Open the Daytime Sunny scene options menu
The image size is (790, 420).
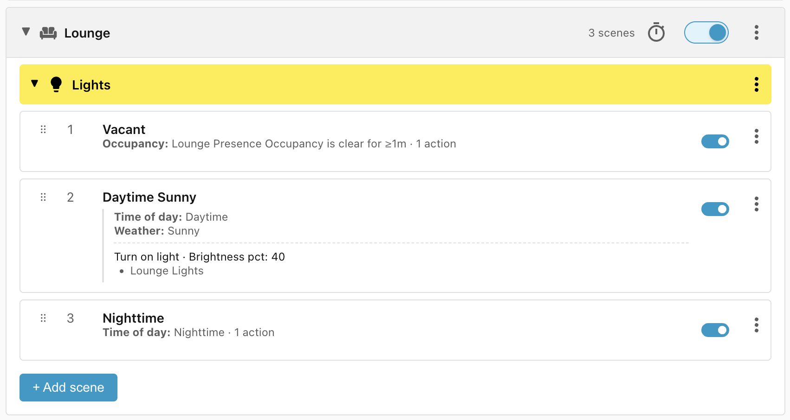[x=757, y=204]
